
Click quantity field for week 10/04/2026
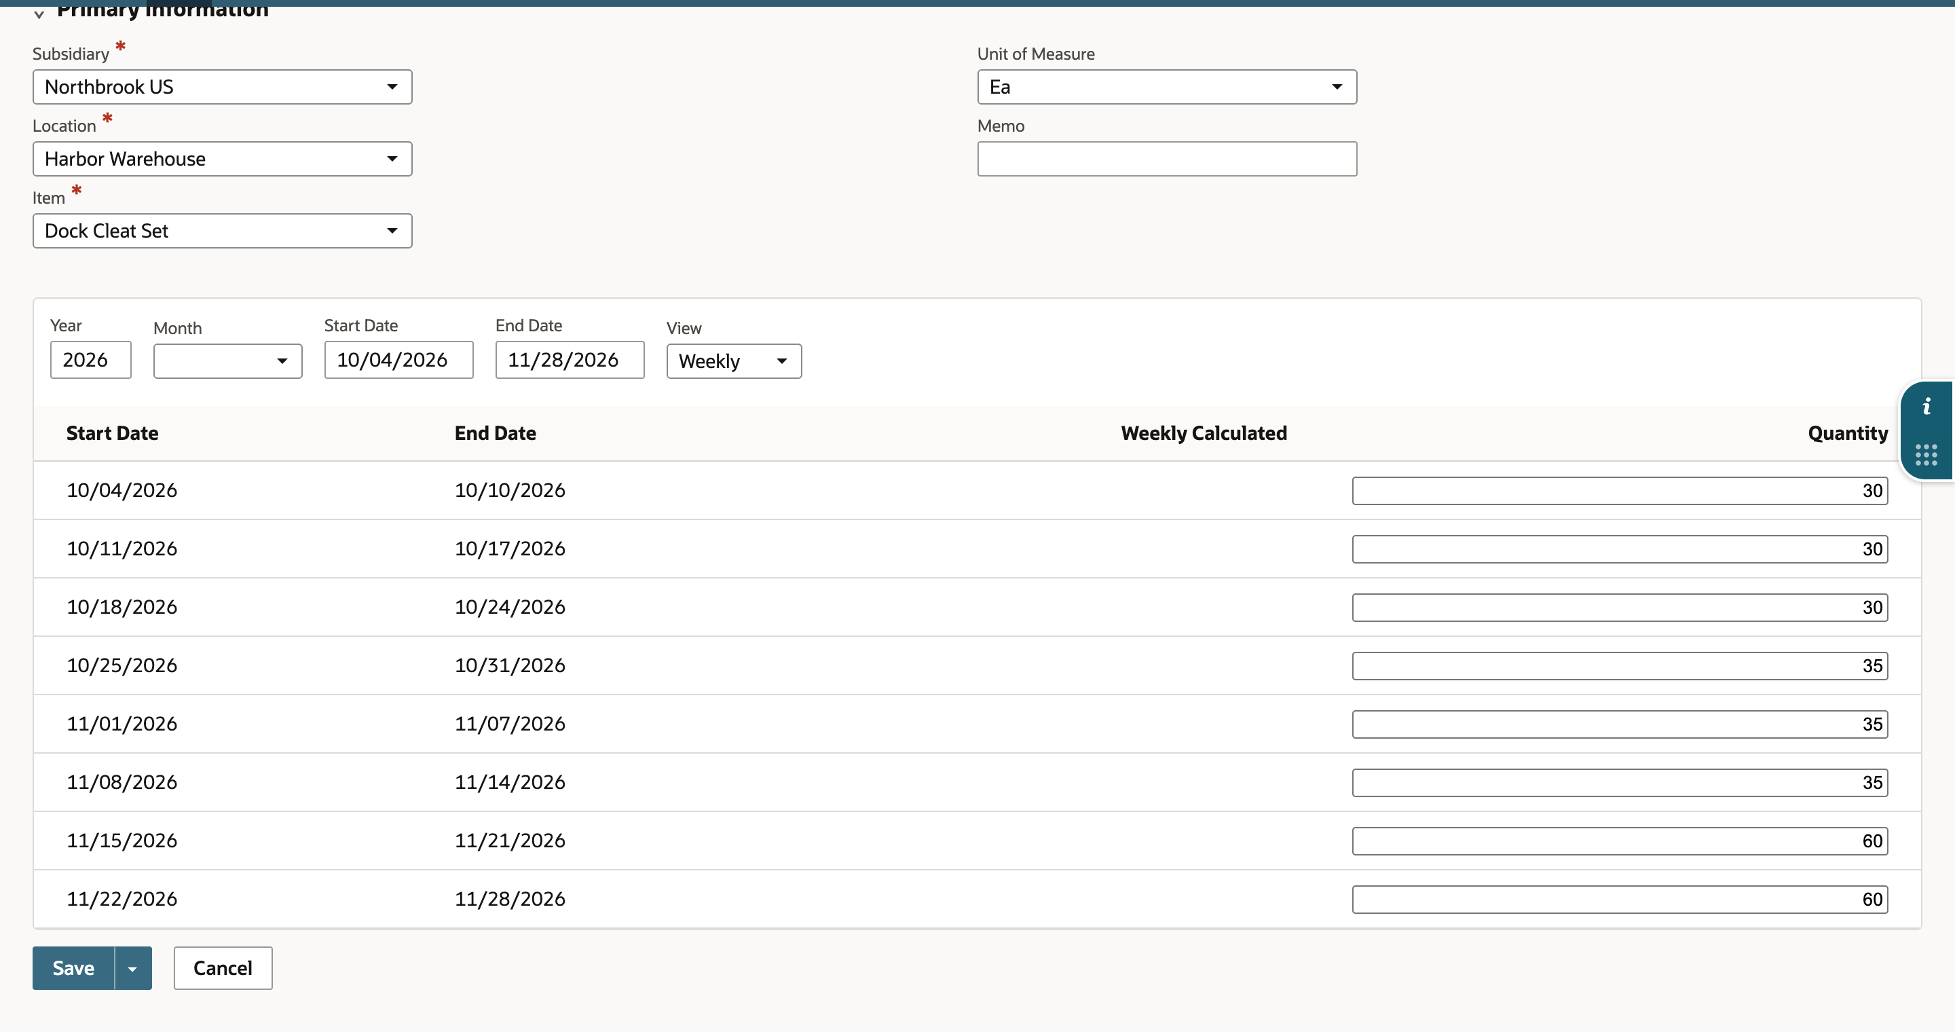[1620, 491]
